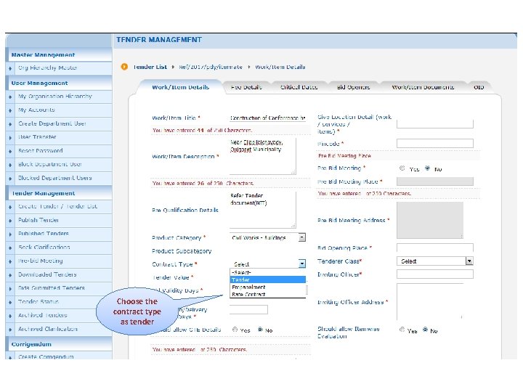This screenshot has height=392, width=523.
Task: Choose Empanelment from Contract Type list
Action: pyautogui.click(x=268, y=287)
